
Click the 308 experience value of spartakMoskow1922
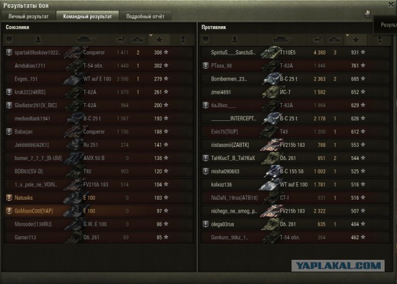click(158, 53)
